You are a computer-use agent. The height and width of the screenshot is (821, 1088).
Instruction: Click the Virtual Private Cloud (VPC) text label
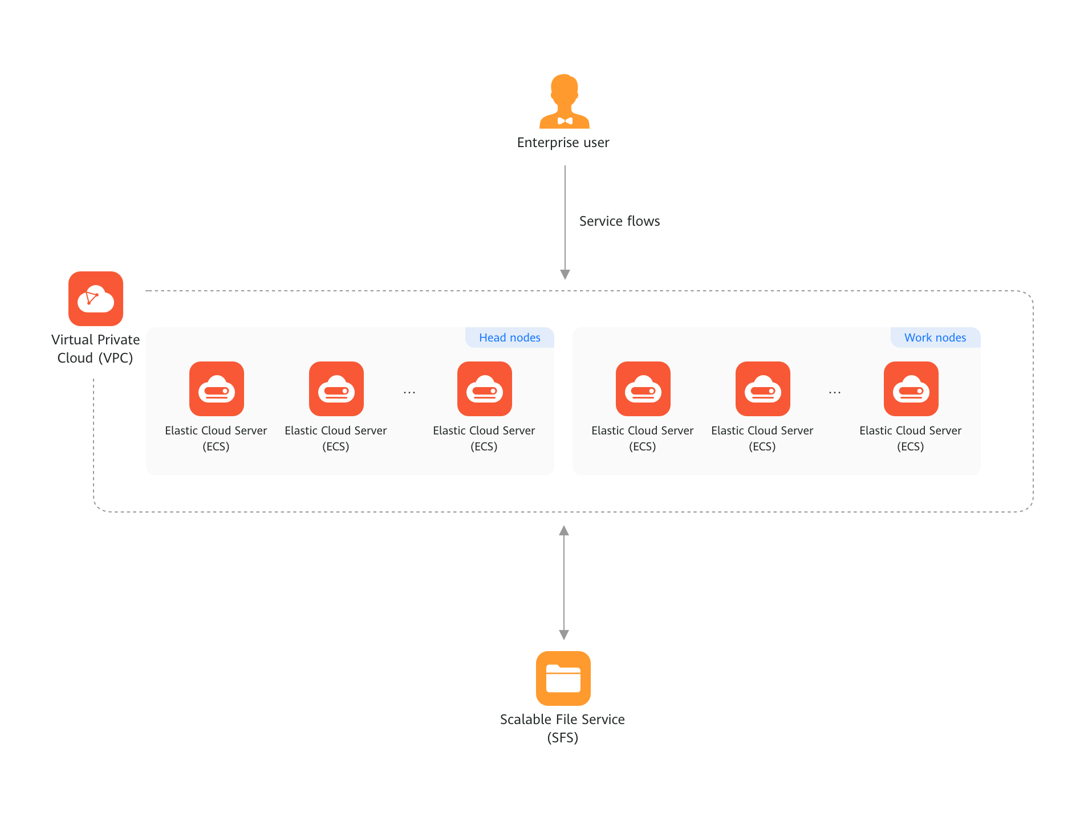coord(95,348)
